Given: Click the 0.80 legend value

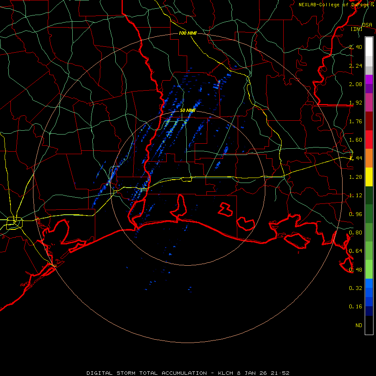Looking at the screenshot, I should tap(356, 233).
